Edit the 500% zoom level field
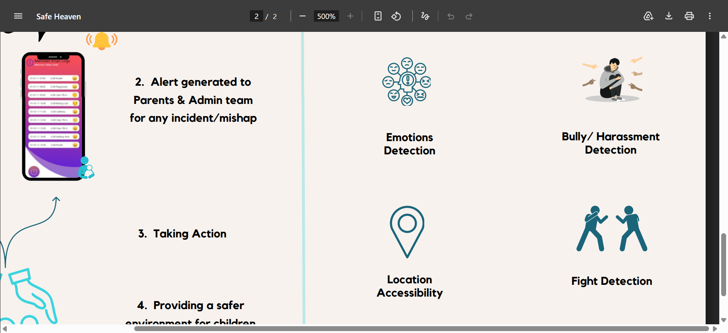728x333 pixels. pyautogui.click(x=326, y=16)
